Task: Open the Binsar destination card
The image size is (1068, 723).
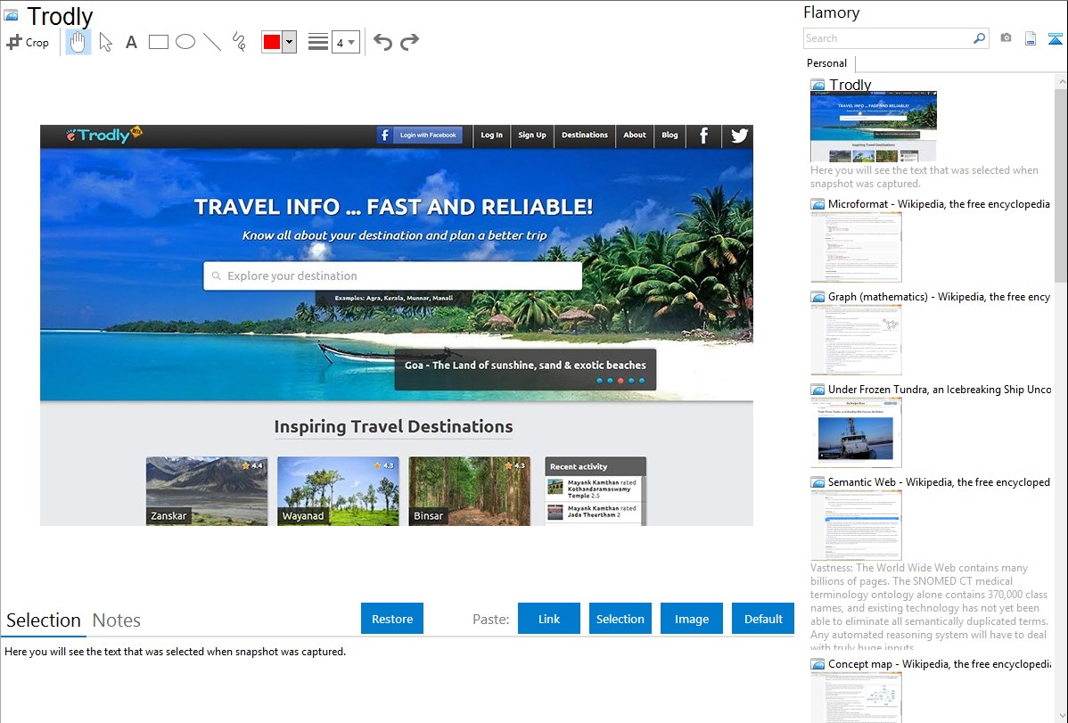Action: click(469, 490)
